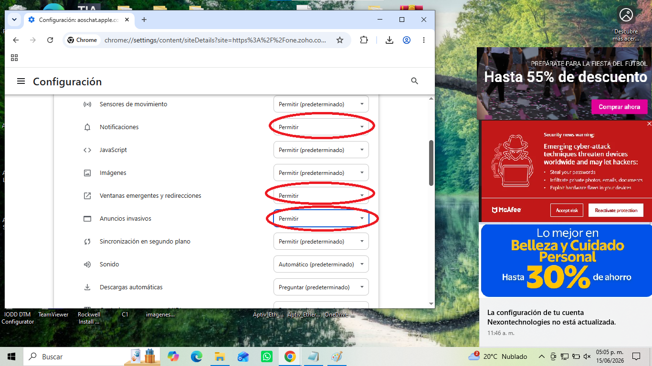The height and width of the screenshot is (366, 652).
Task: Click the Anuncios invasivos window icon
Action: coord(87,219)
